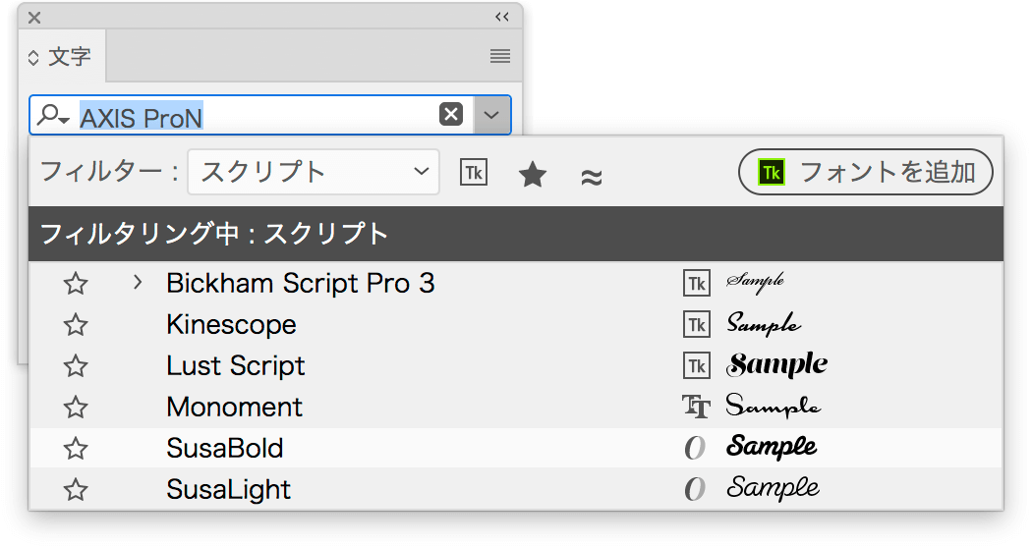Click the Monoment sample preview

(x=774, y=406)
